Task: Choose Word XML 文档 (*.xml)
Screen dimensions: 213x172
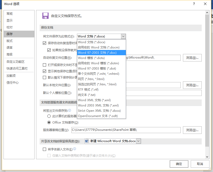Action: point(101,100)
